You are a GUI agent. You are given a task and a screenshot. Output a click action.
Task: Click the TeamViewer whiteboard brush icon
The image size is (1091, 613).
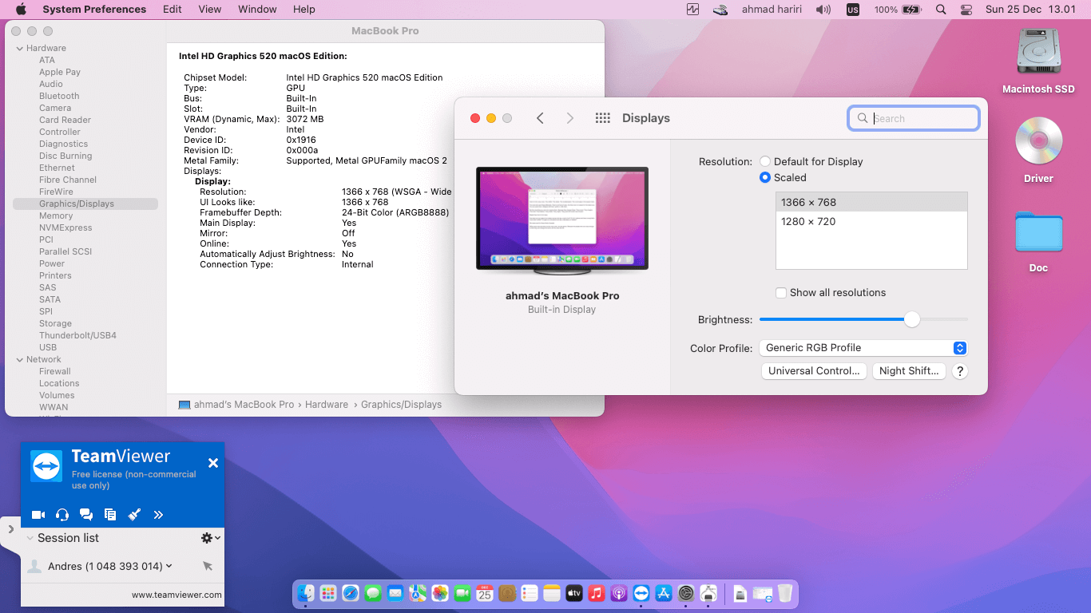pos(134,515)
